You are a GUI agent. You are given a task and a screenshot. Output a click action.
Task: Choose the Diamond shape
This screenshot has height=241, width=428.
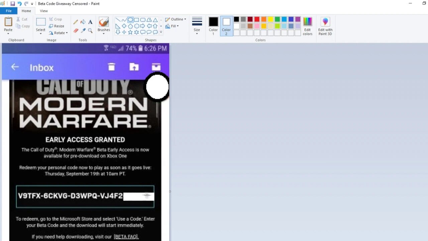(124, 26)
